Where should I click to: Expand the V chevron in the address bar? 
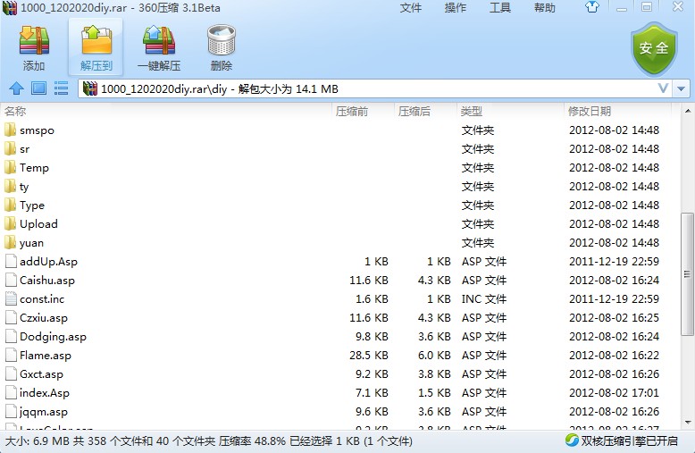click(x=663, y=88)
